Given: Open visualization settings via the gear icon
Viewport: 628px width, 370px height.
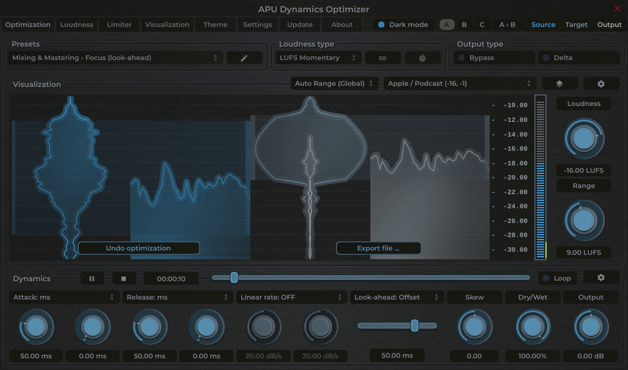Looking at the screenshot, I should (601, 83).
